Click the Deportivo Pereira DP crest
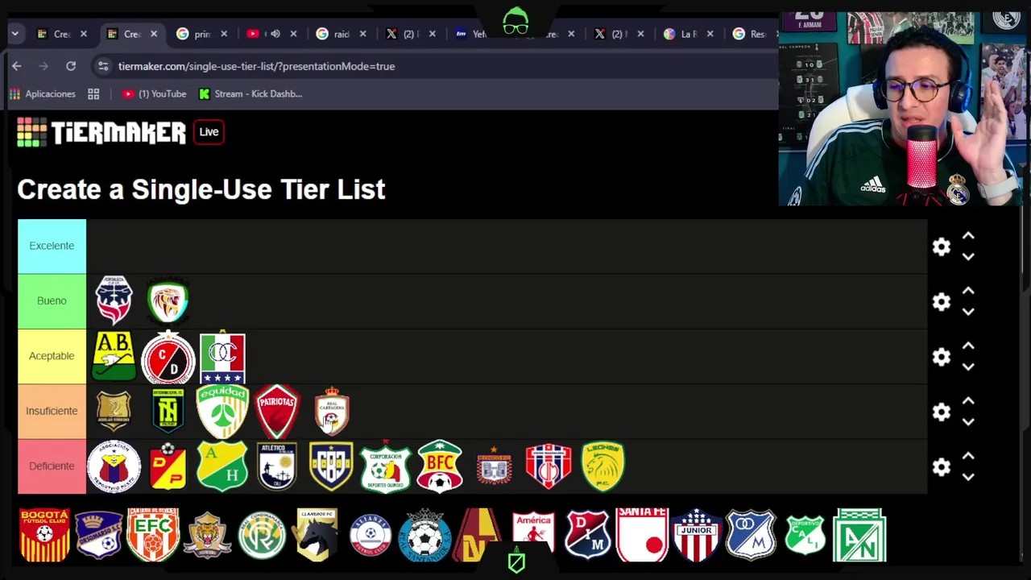This screenshot has height=580, width=1031. click(x=168, y=466)
